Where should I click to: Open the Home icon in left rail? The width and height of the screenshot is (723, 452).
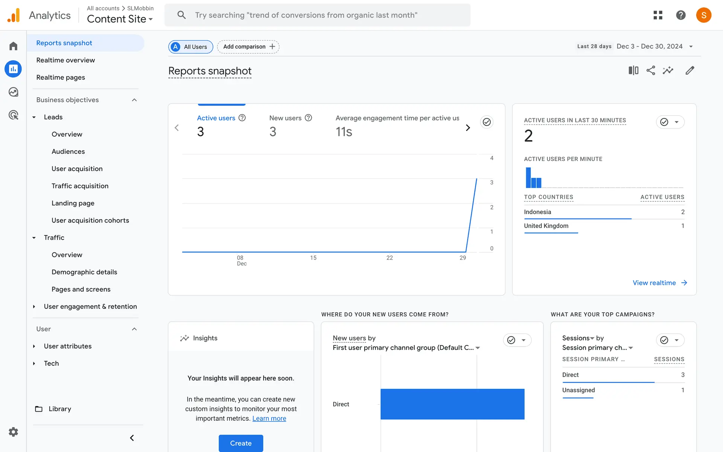pyautogui.click(x=13, y=46)
